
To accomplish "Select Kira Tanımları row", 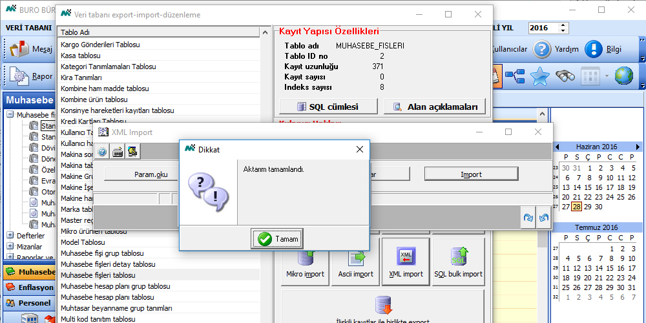I will [x=158, y=78].
